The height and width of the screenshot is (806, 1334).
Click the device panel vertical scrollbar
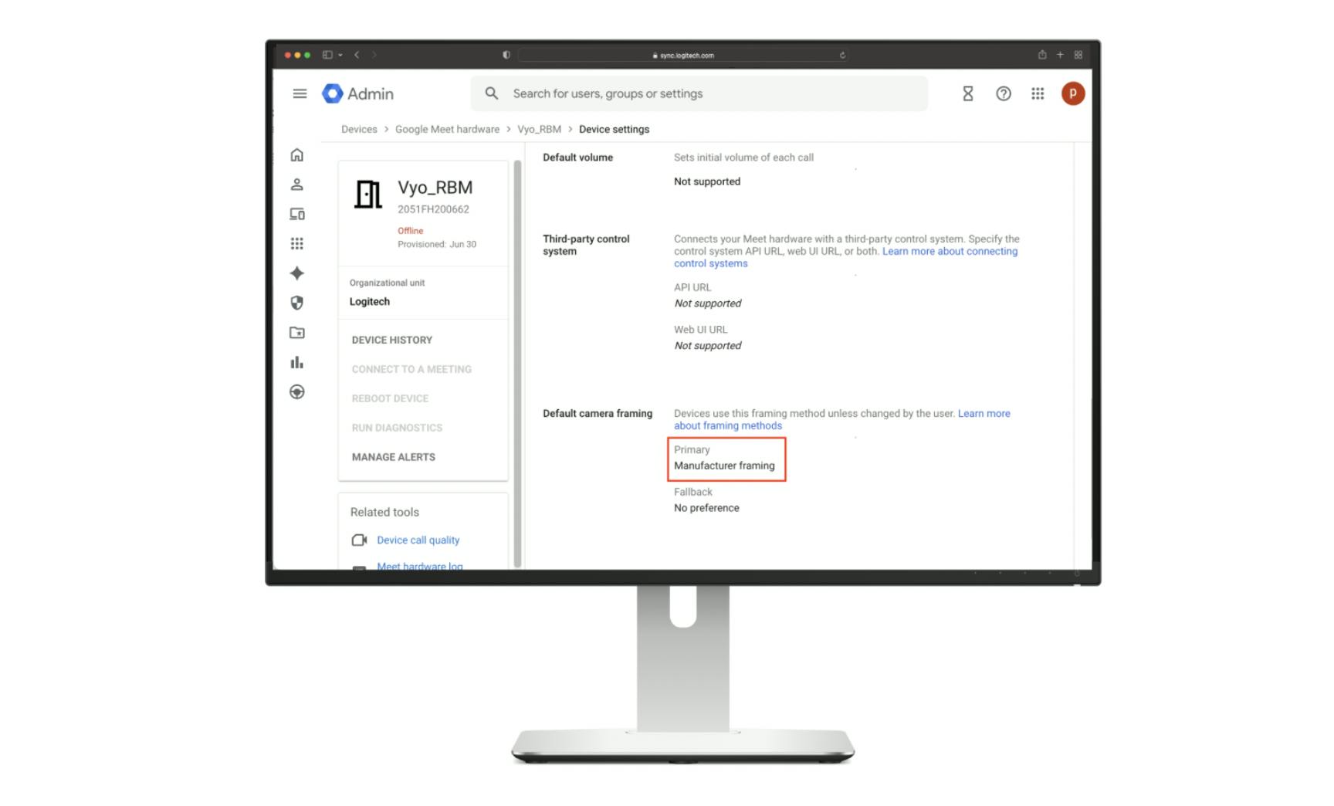pyautogui.click(x=517, y=363)
